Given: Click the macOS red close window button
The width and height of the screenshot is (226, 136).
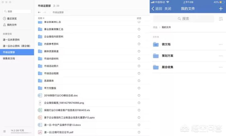Looking at the screenshot, I should (3, 2).
